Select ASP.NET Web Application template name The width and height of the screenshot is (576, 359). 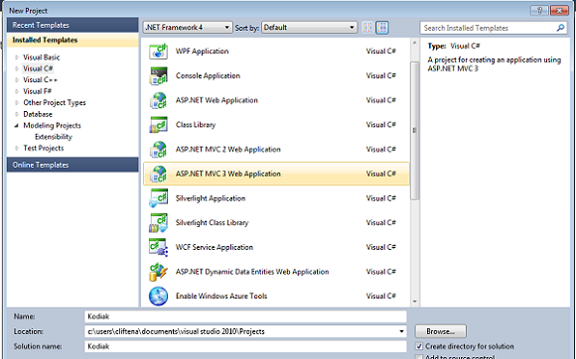[x=216, y=100]
